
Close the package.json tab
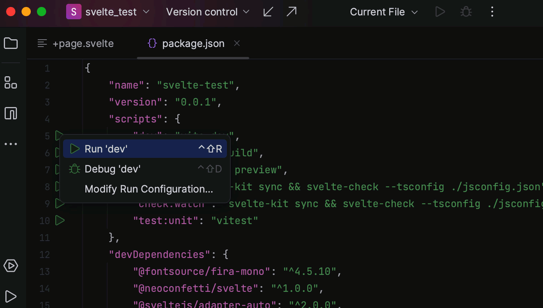[x=237, y=44]
